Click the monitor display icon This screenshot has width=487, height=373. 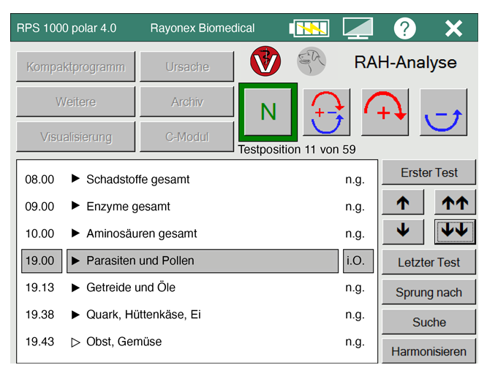coord(358,28)
